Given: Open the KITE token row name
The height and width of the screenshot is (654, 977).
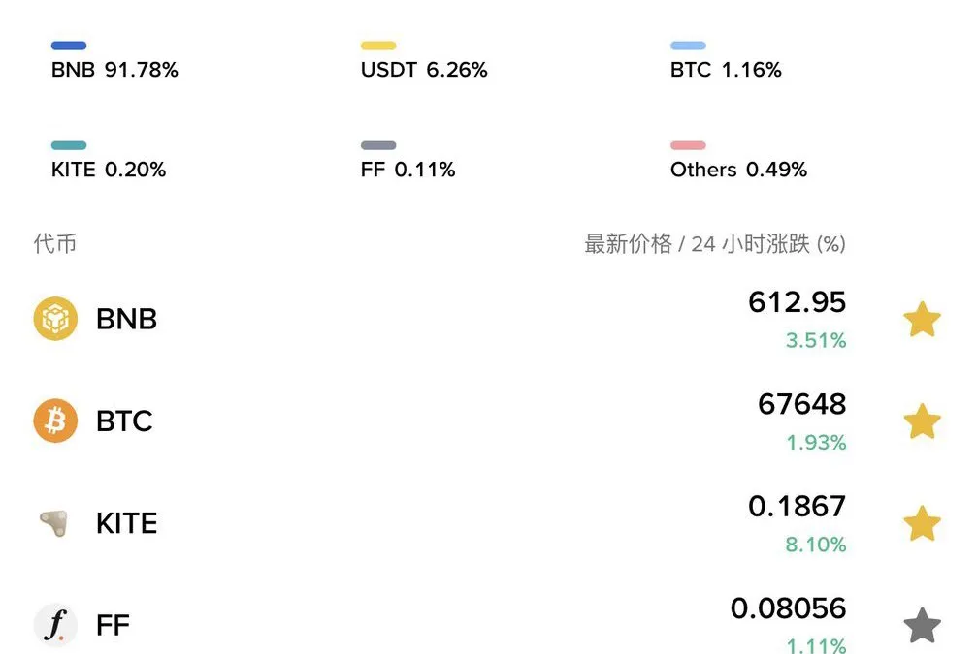Looking at the screenshot, I should 126,523.
